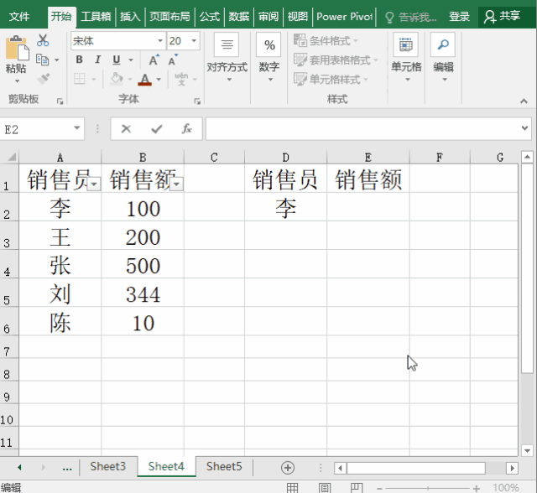Click the 告诉我 Tell Me box

tap(410, 17)
